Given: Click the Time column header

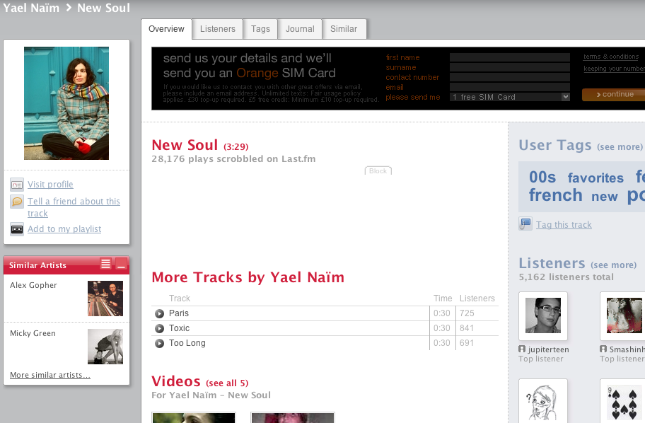Looking at the screenshot, I should (443, 299).
